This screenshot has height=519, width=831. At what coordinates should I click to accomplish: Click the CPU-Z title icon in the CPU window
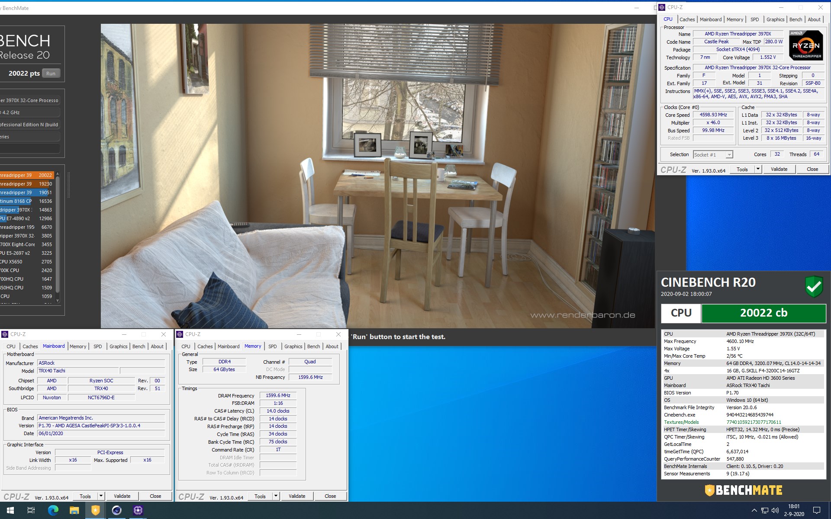tap(662, 7)
